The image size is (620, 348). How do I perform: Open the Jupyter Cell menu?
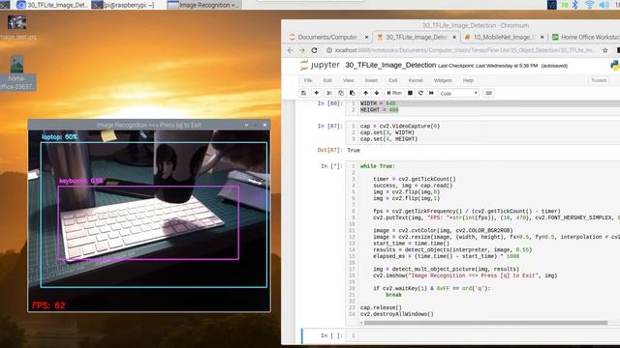392,80
